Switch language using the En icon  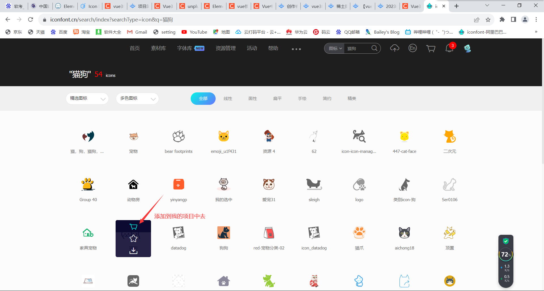[x=413, y=48]
